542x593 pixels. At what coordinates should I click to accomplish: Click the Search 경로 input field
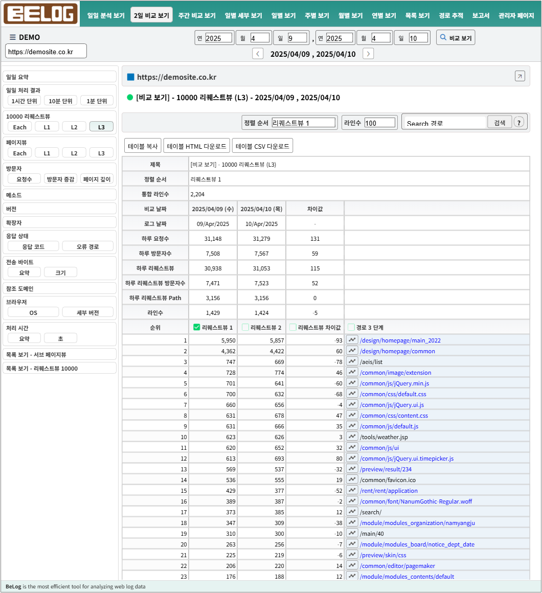coord(444,123)
